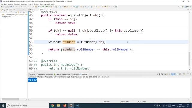This screenshot has width=192, height=108.
Task: Expand the test-demo project node
Action: tap(1, 17)
